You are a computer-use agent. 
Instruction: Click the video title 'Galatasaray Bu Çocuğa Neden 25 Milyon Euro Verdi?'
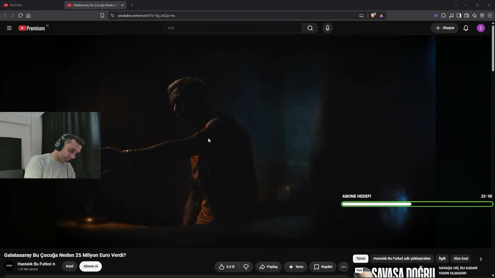tap(65, 255)
